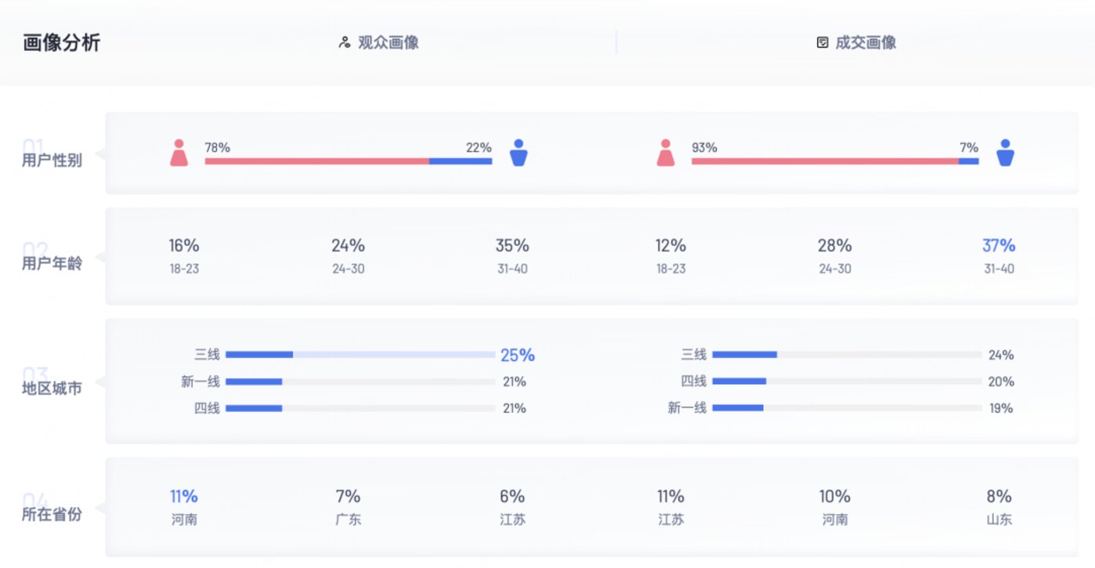Select the transaction 四线 20% city bar
The width and height of the screenshot is (1095, 568).
point(847,382)
